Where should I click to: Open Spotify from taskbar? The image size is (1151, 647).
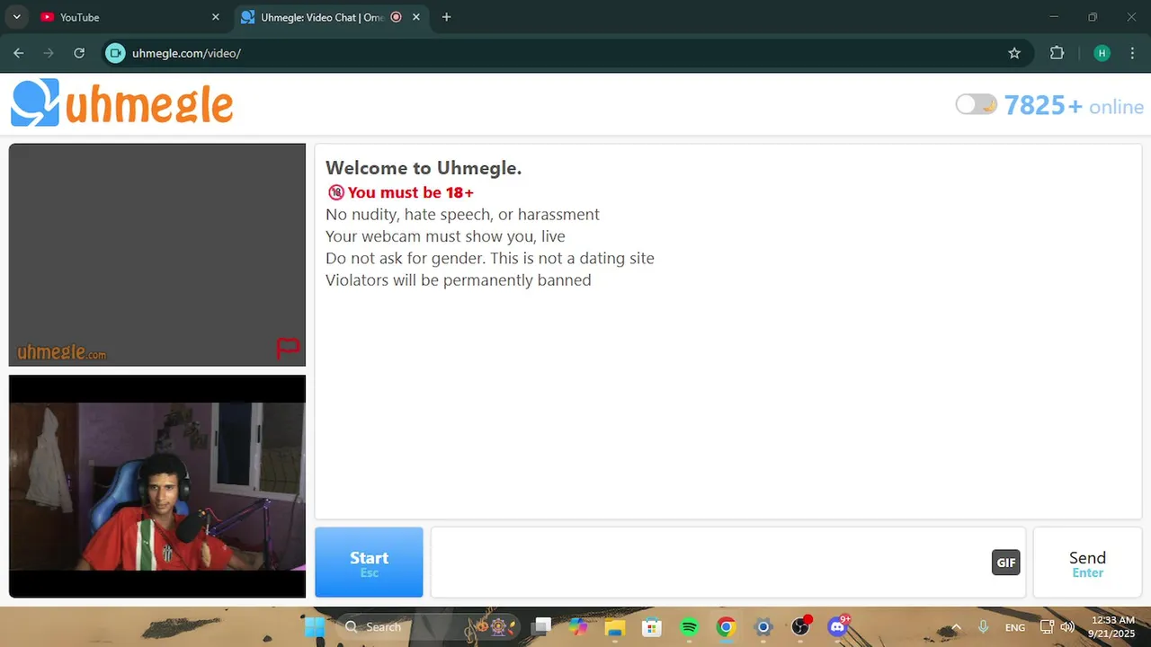(689, 626)
